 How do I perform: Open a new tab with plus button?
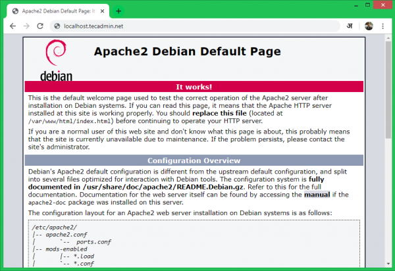pos(118,11)
